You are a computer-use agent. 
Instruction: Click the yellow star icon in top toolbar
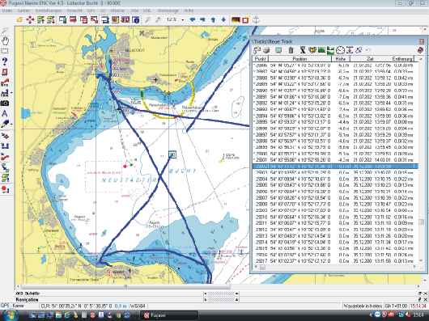coord(19,19)
